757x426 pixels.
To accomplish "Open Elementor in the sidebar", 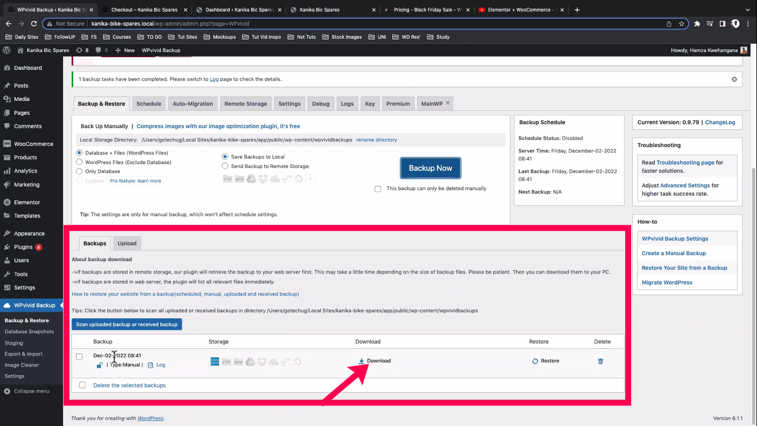I will [27, 202].
